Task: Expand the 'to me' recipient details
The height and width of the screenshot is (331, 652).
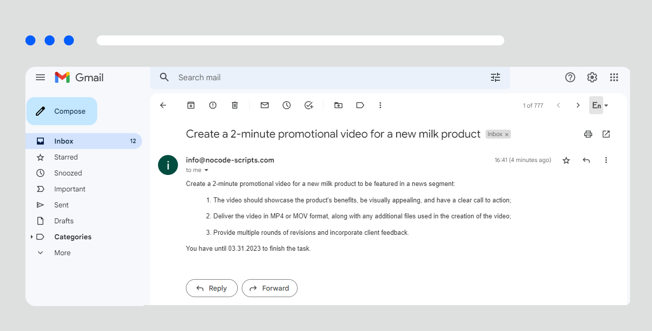Action: [x=206, y=170]
